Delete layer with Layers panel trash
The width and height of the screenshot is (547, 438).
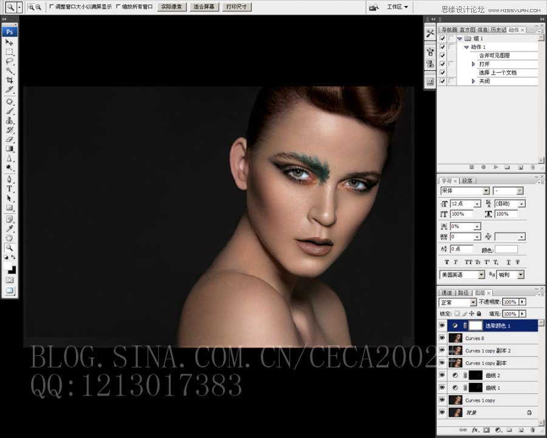point(532,430)
